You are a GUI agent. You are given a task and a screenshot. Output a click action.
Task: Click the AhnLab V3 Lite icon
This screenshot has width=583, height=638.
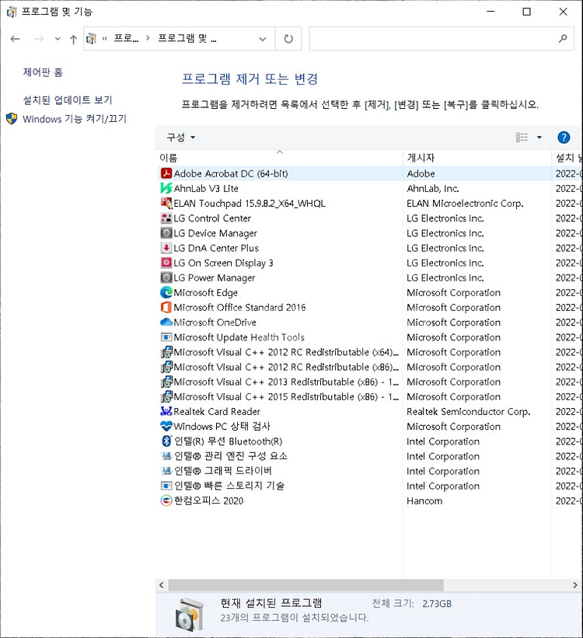tap(166, 188)
